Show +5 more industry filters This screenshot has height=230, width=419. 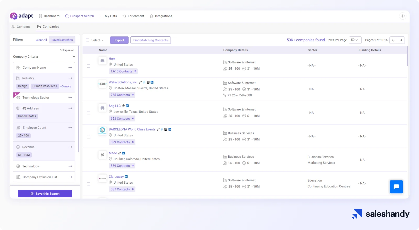coord(66,86)
